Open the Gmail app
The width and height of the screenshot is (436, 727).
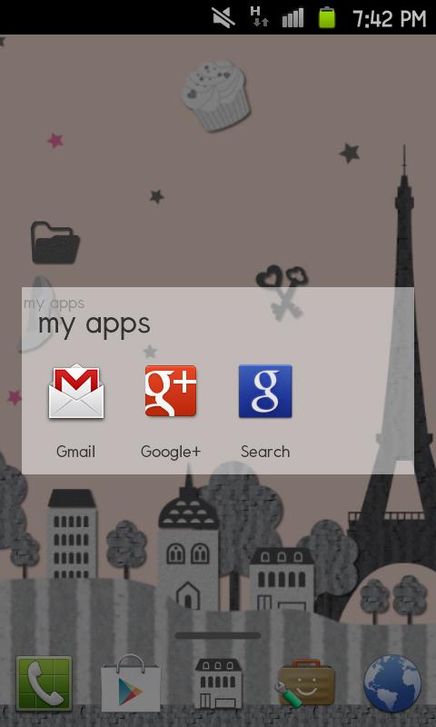coord(76,392)
